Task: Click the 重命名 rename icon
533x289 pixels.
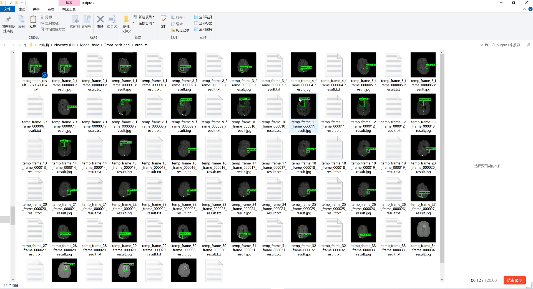Action: 112,19
